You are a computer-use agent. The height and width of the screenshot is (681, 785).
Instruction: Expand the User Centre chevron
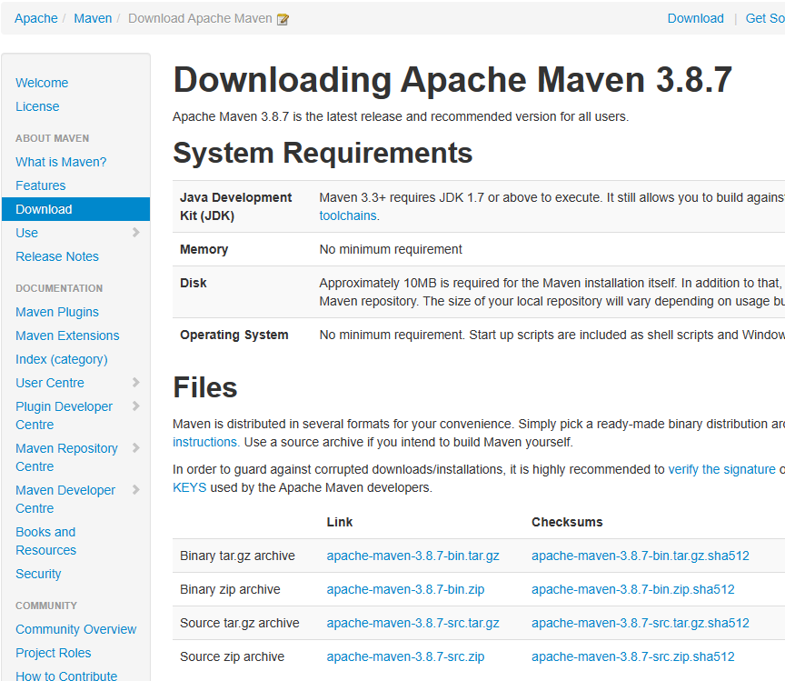[x=135, y=383]
